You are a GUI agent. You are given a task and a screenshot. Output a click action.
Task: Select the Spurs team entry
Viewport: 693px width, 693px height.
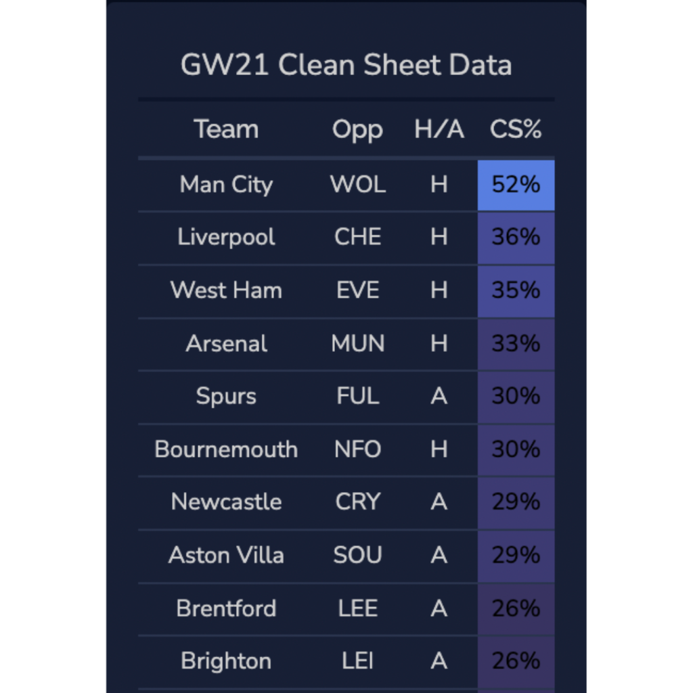click(226, 396)
